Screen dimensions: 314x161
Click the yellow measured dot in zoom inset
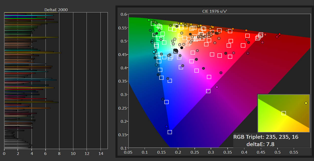point(306,103)
